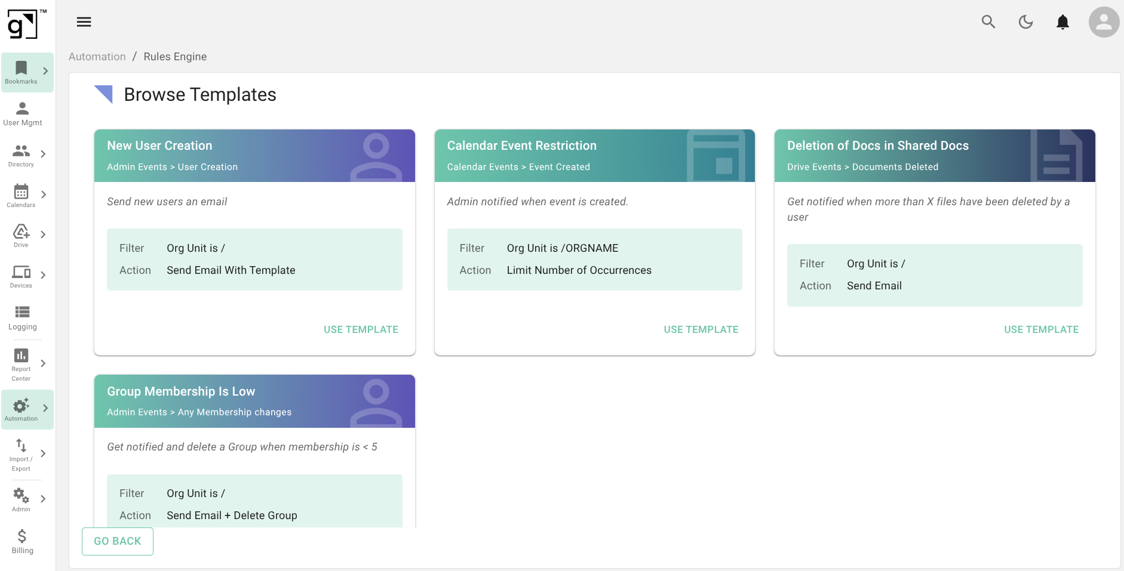1124x571 pixels.
Task: Open the Admin section
Action: (21, 500)
